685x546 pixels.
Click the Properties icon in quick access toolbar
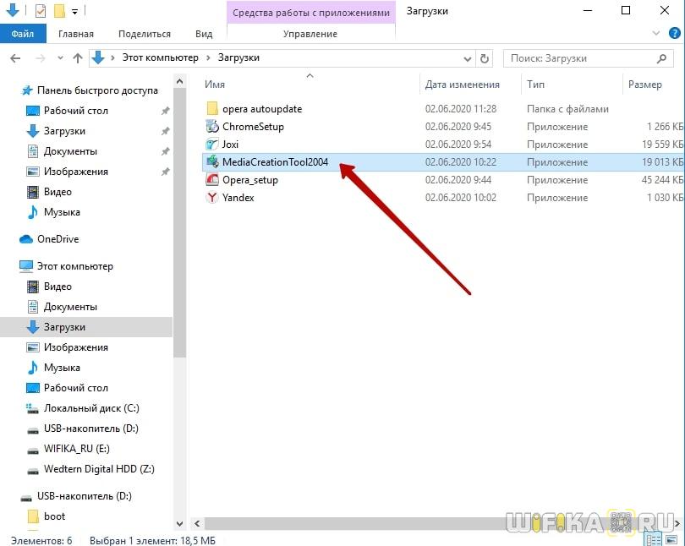[41, 10]
